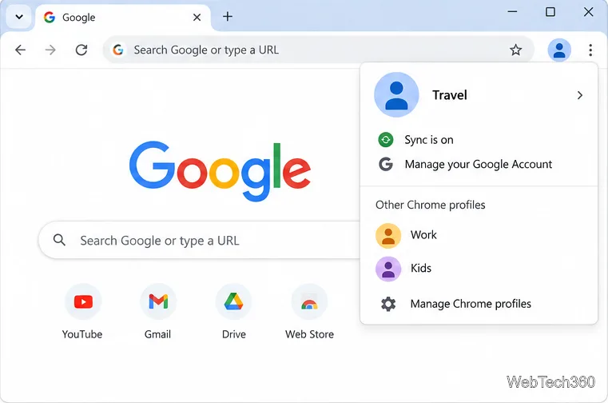The image size is (608, 403).
Task: Click the Drive shortcut label
Action: [234, 334]
